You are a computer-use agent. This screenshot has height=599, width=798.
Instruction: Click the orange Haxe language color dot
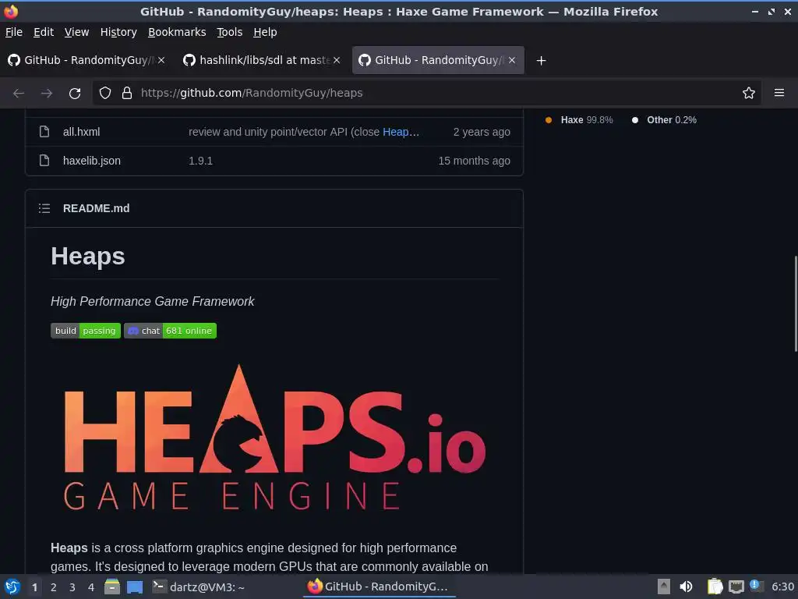[549, 120]
